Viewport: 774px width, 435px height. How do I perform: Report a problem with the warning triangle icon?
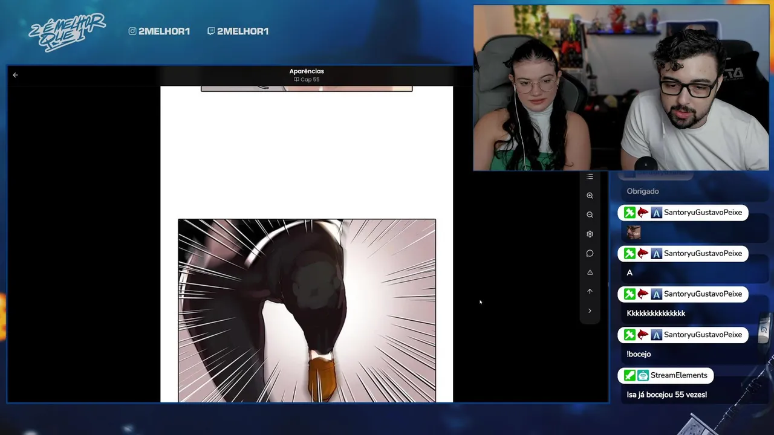590,272
